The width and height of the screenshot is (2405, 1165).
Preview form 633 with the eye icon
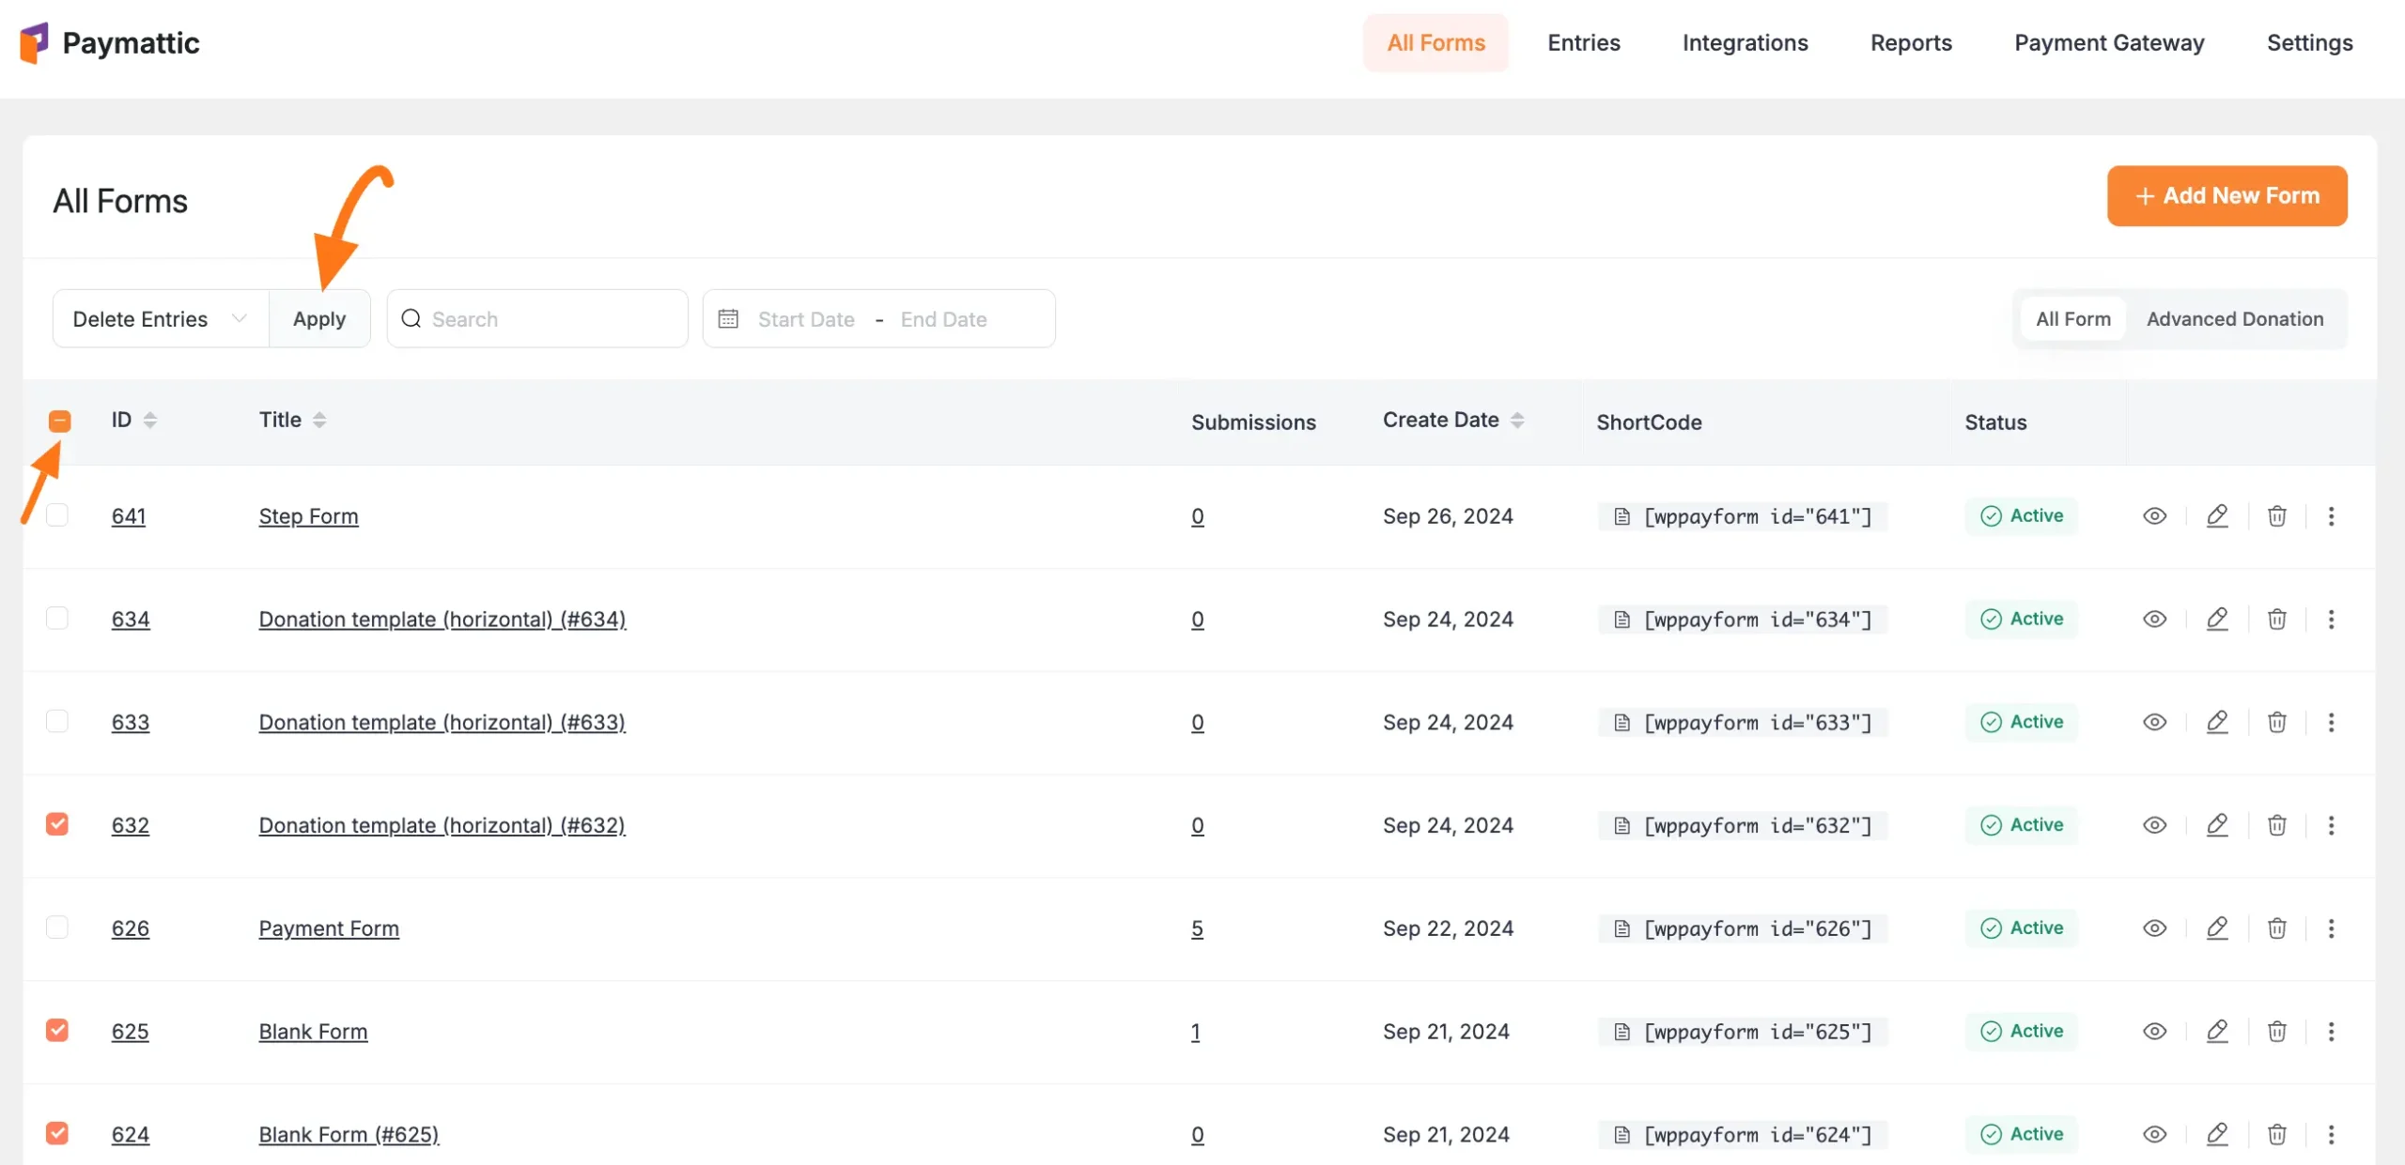(2154, 722)
